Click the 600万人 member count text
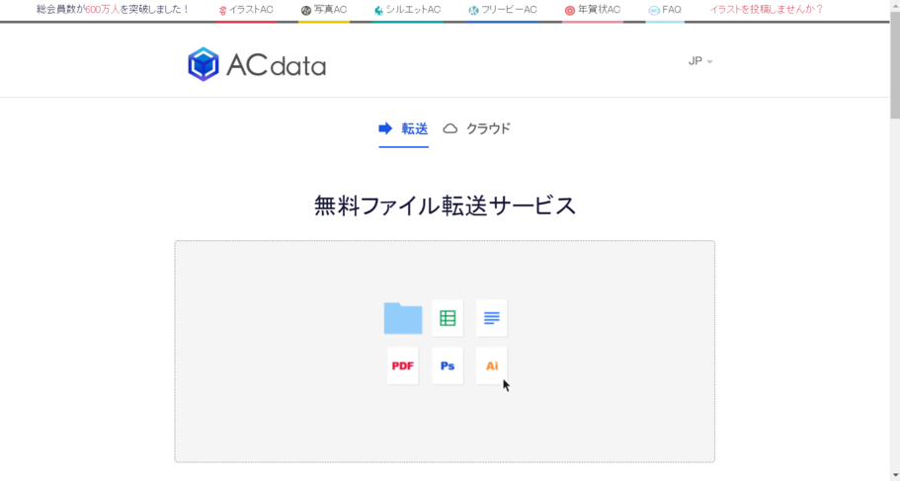 [x=102, y=10]
